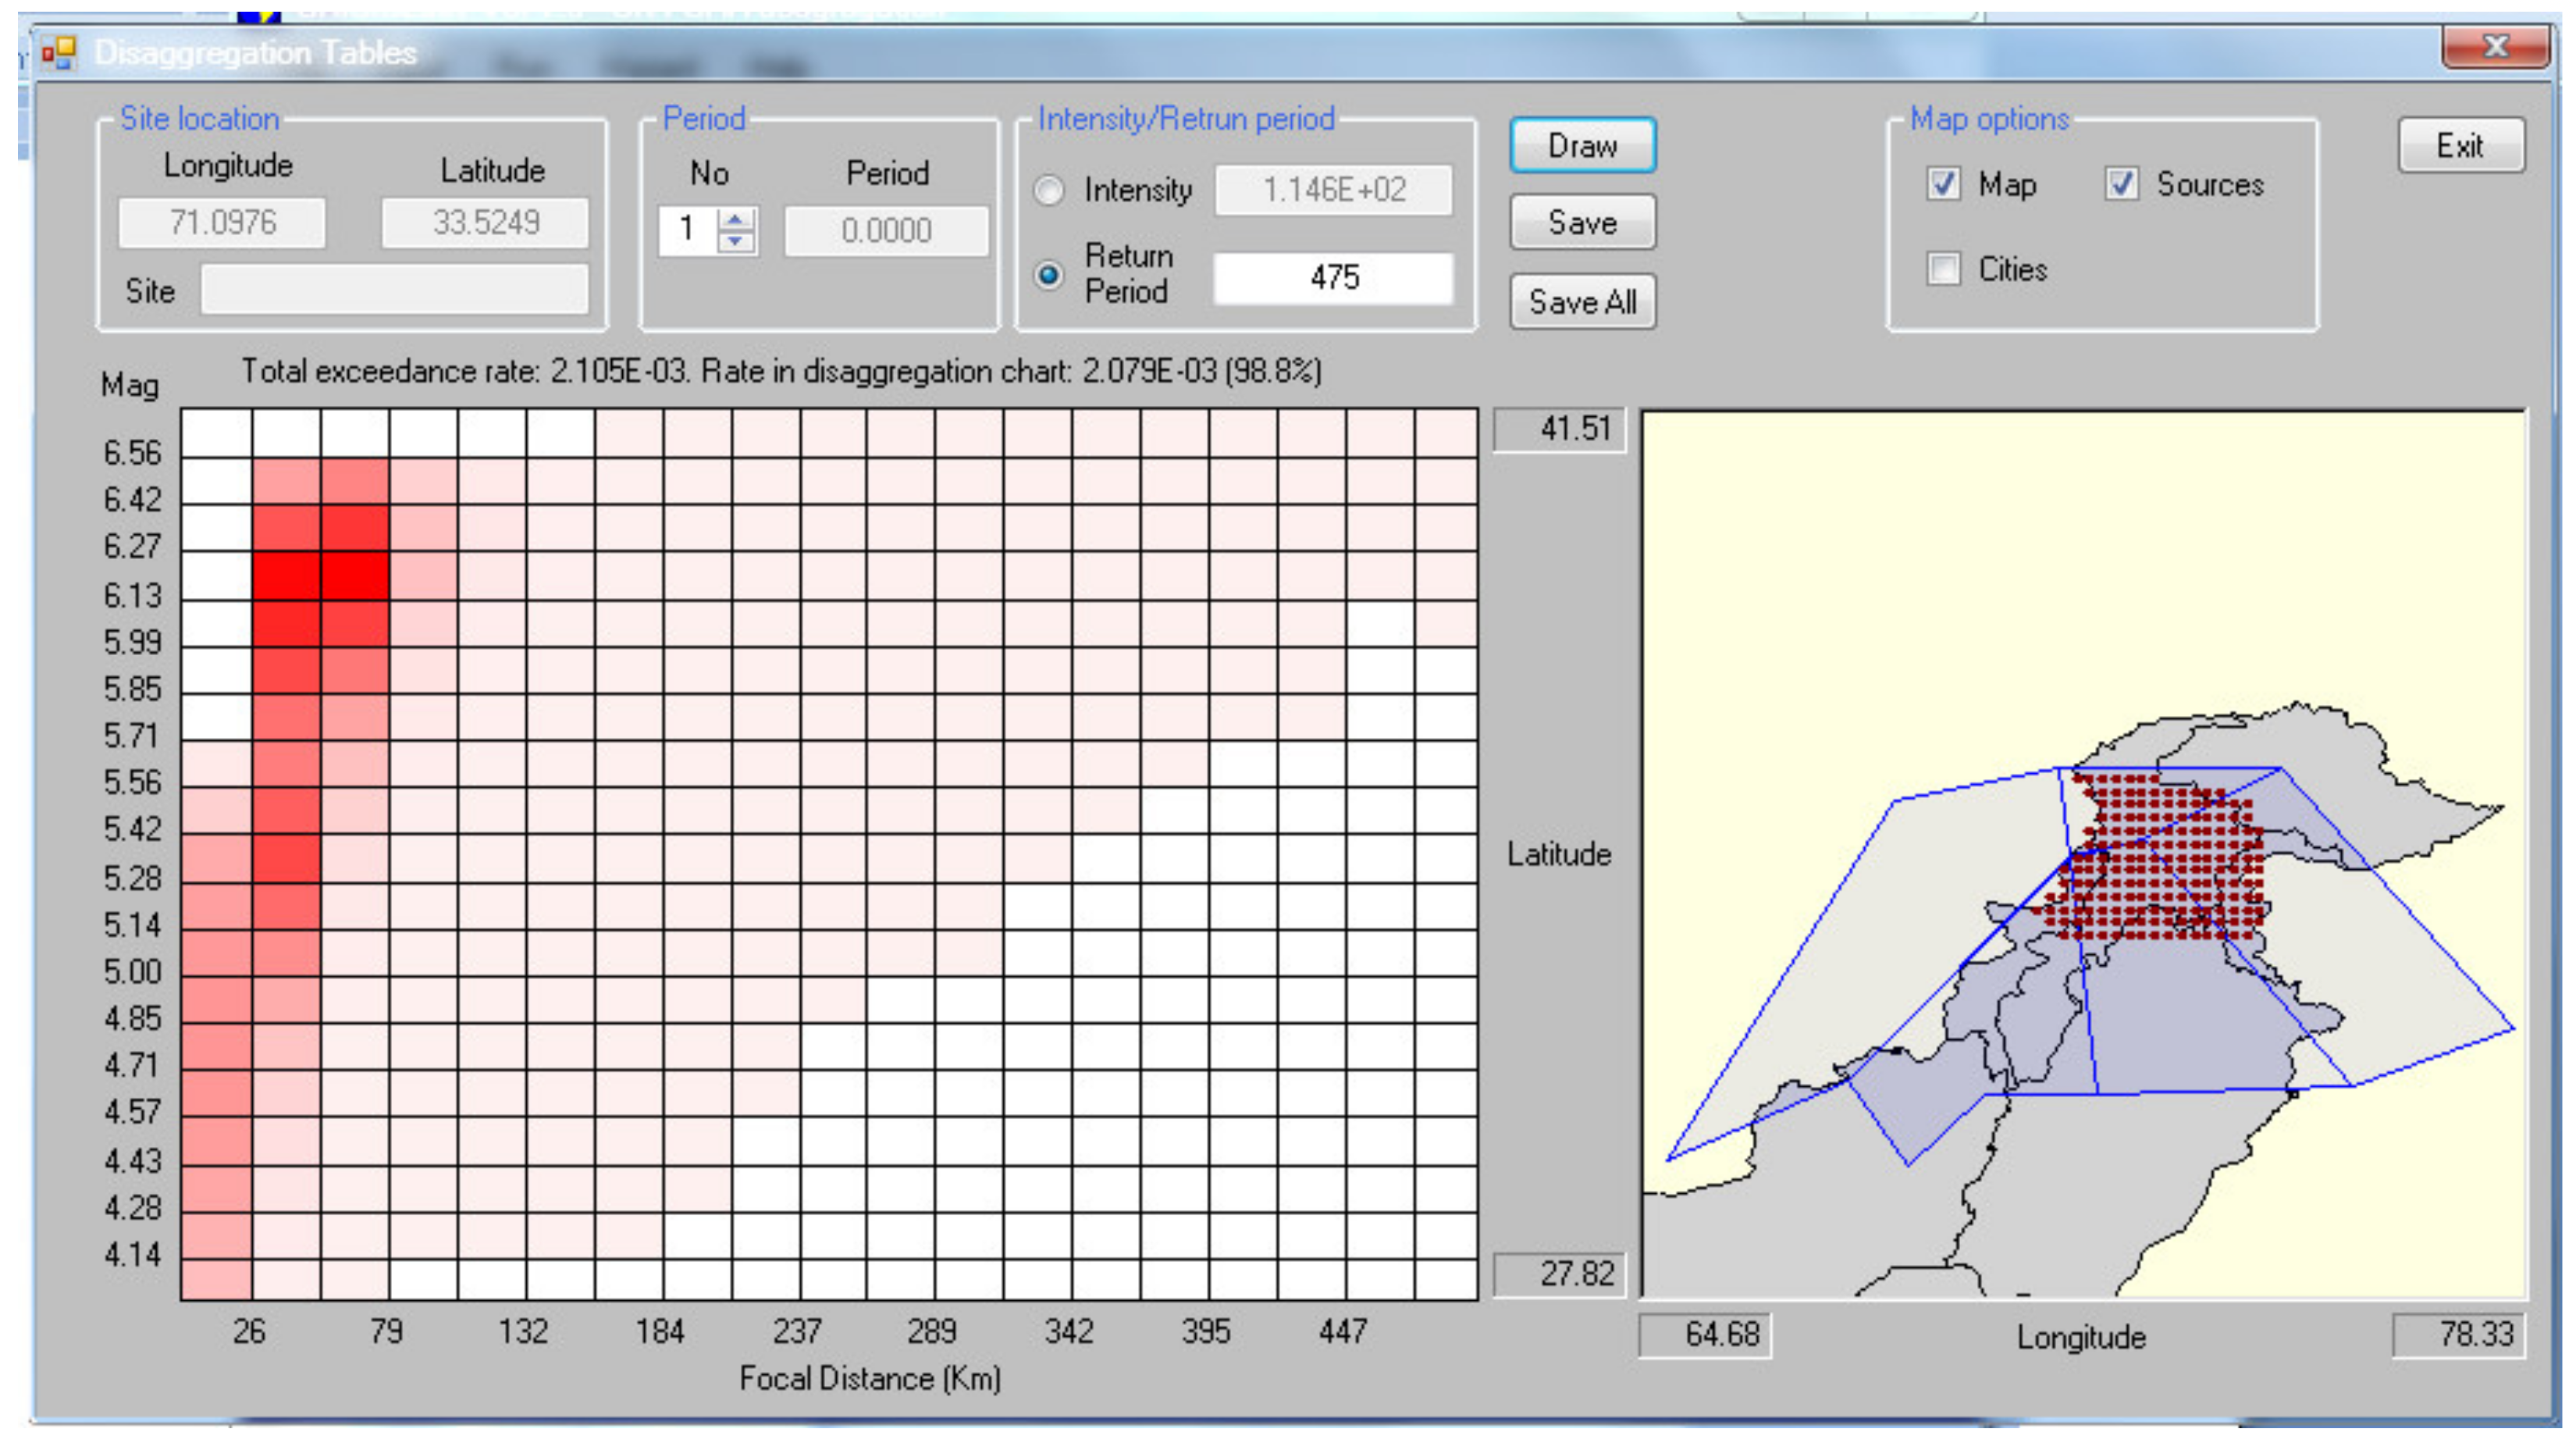Click the Latitude field showing 33.5249
This screenshot has height=1443, width=2576.
[x=485, y=222]
